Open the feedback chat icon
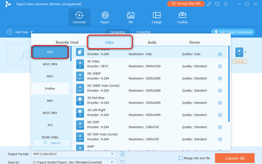The width and height of the screenshot is (262, 164). [x=217, y=4]
